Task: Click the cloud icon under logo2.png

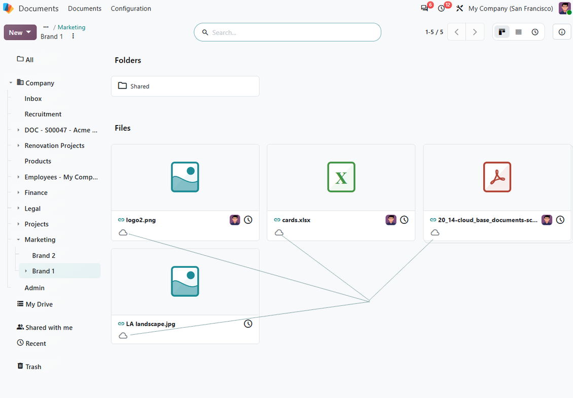Action: point(123,232)
